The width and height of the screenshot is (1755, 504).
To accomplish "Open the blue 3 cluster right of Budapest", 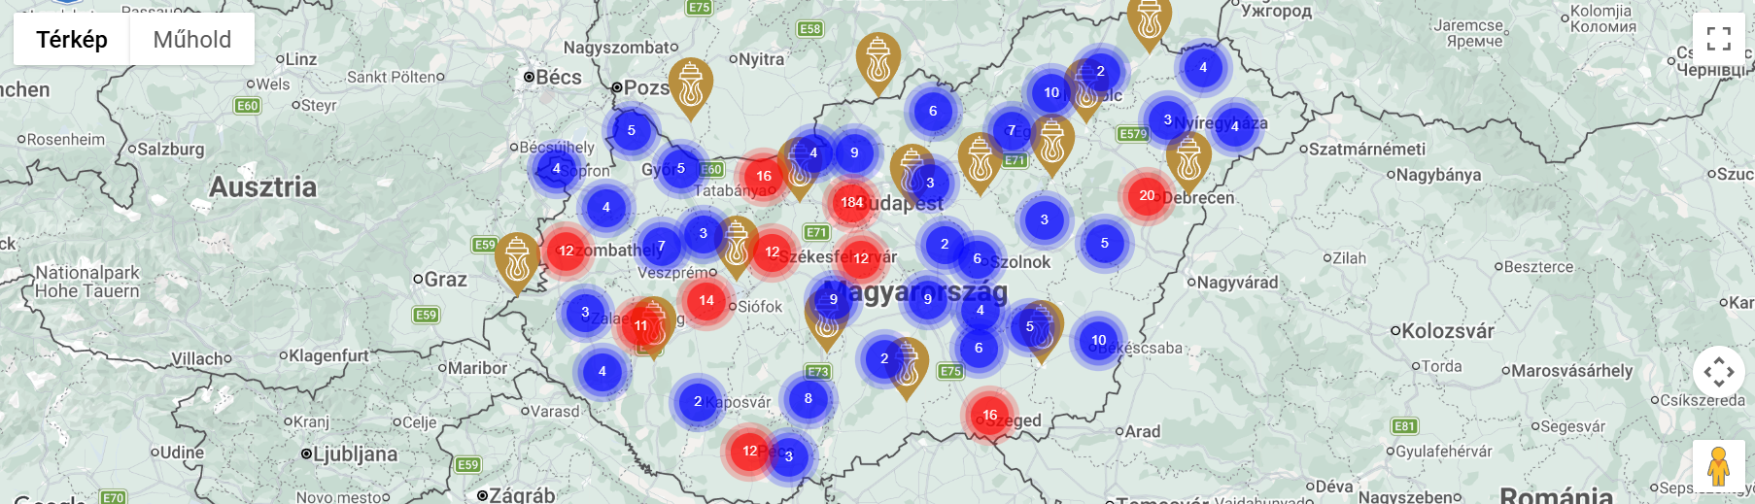I will [930, 183].
